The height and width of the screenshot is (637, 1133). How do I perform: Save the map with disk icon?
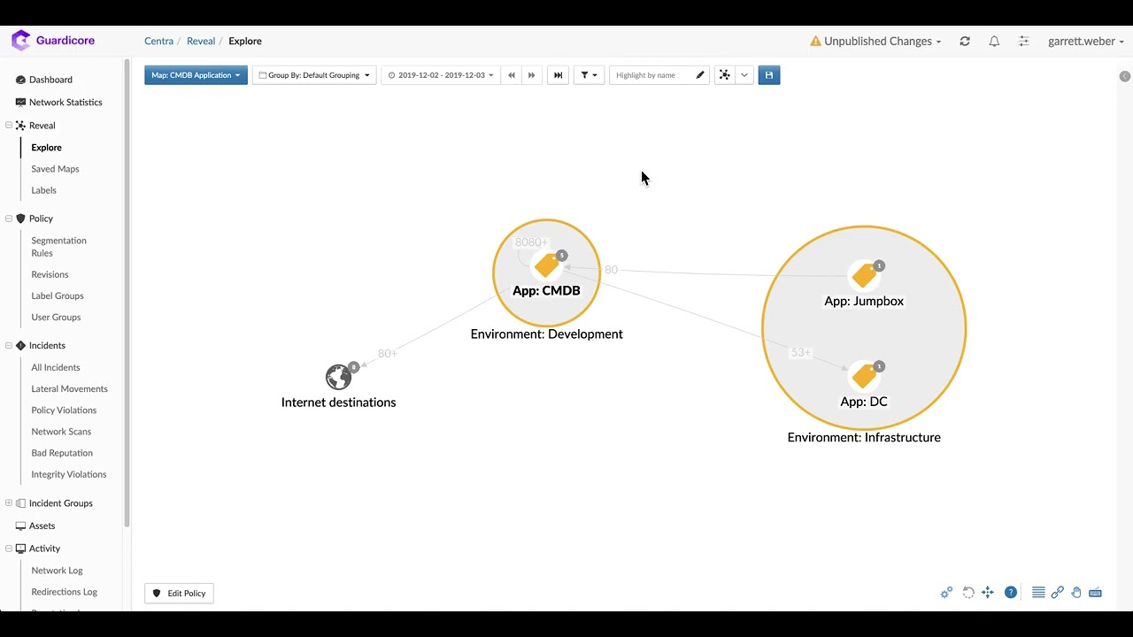tap(769, 75)
